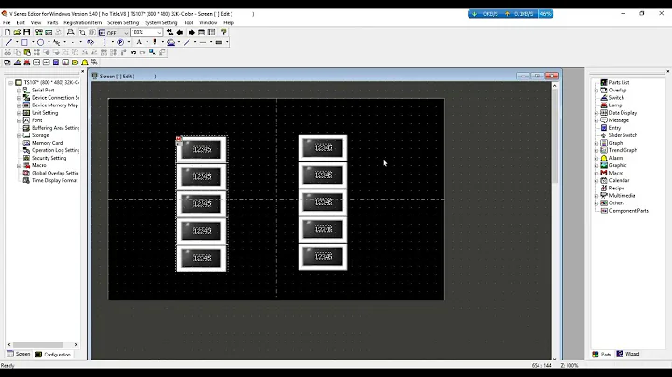Click the red lamp part icon in toolbar
The height and width of the screenshot is (377, 672).
[x=26, y=63]
